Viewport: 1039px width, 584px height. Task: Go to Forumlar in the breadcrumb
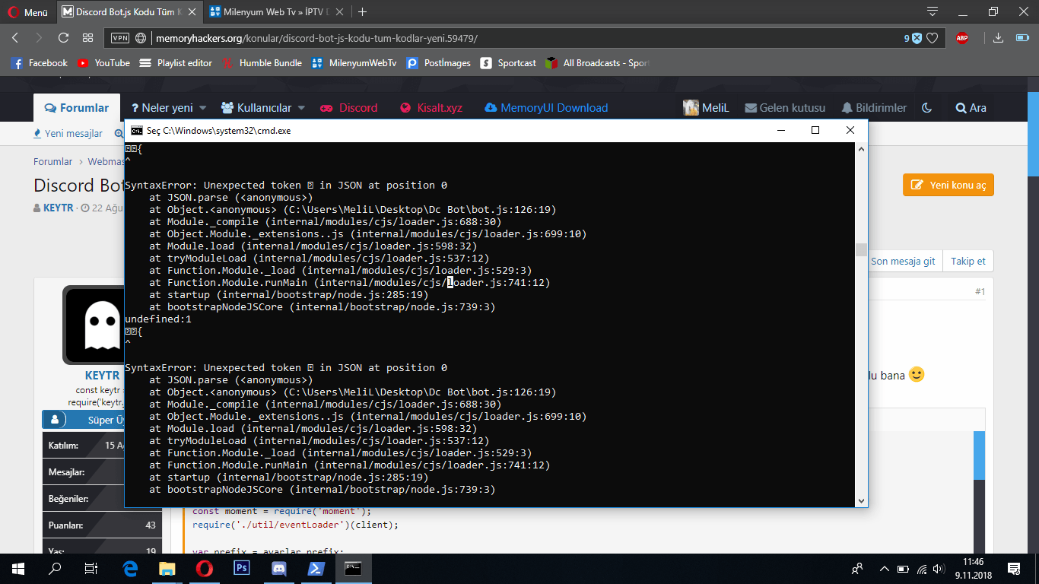(x=52, y=161)
